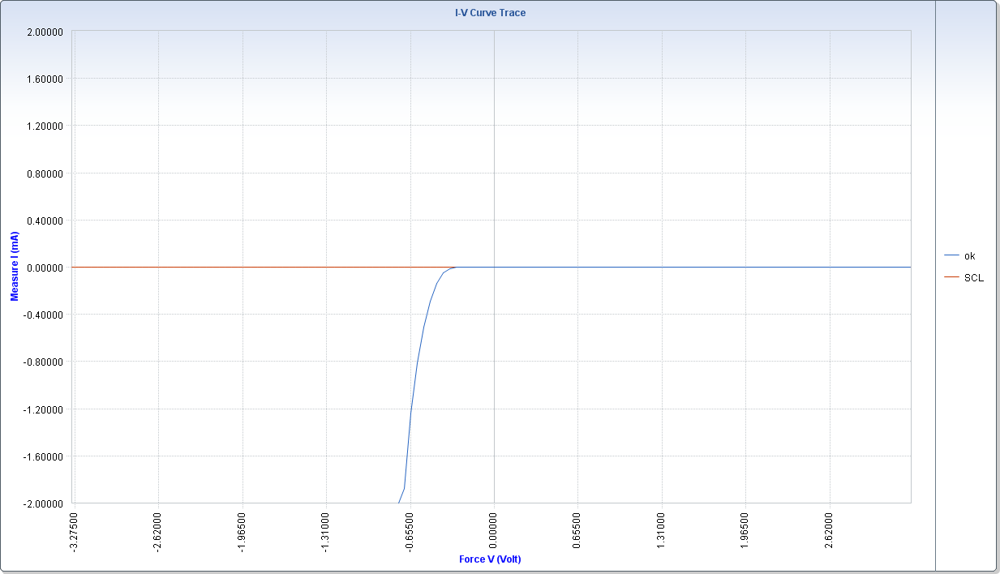The height and width of the screenshot is (574, 1000).
Task: Click the 2.62000 tick on voltage axis
Action: tap(830, 529)
